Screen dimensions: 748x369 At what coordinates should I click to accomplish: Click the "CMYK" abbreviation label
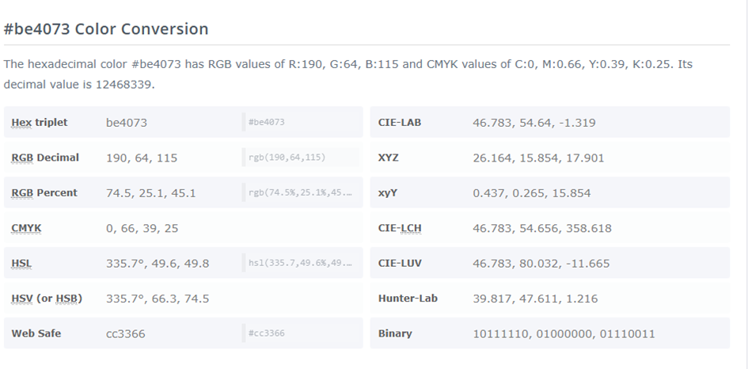tap(26, 228)
